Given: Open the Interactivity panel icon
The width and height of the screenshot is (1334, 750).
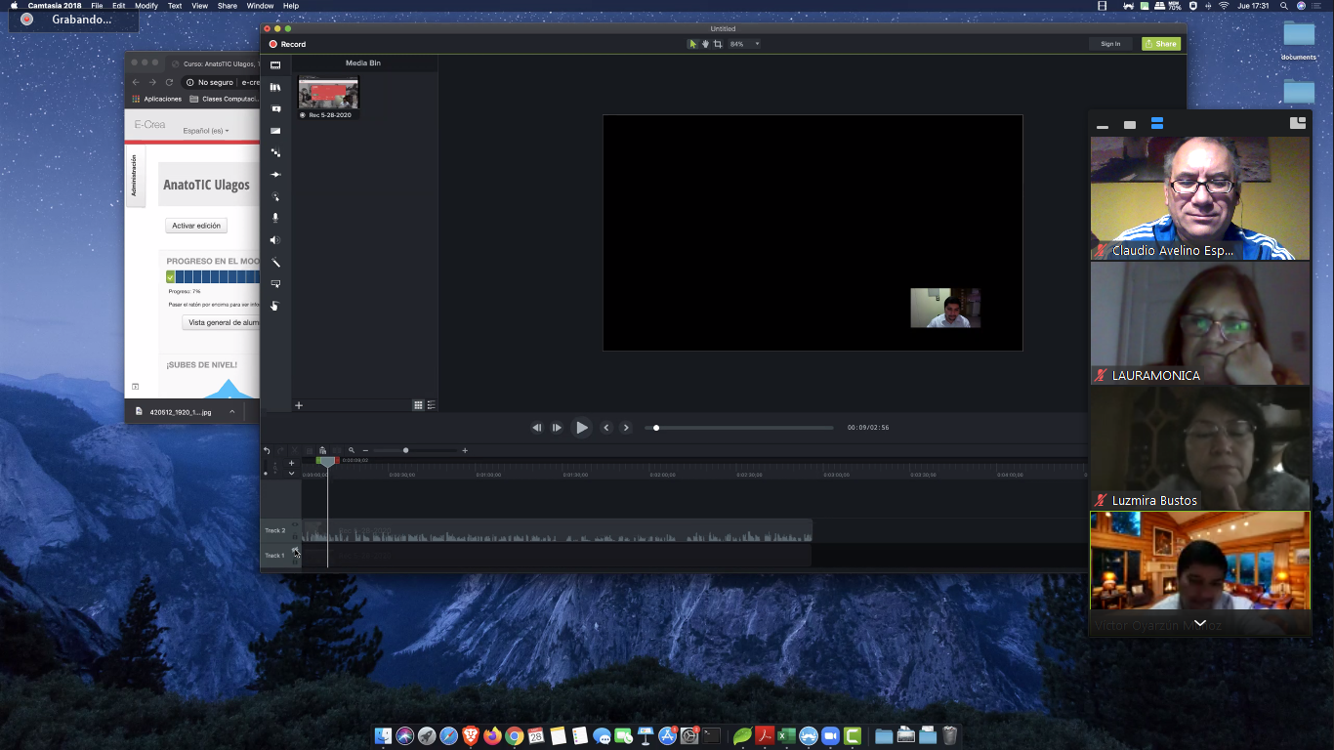Looking at the screenshot, I should coord(275,284).
